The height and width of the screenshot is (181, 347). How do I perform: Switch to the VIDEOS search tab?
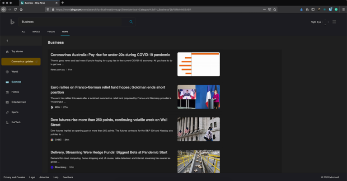coord(51,32)
